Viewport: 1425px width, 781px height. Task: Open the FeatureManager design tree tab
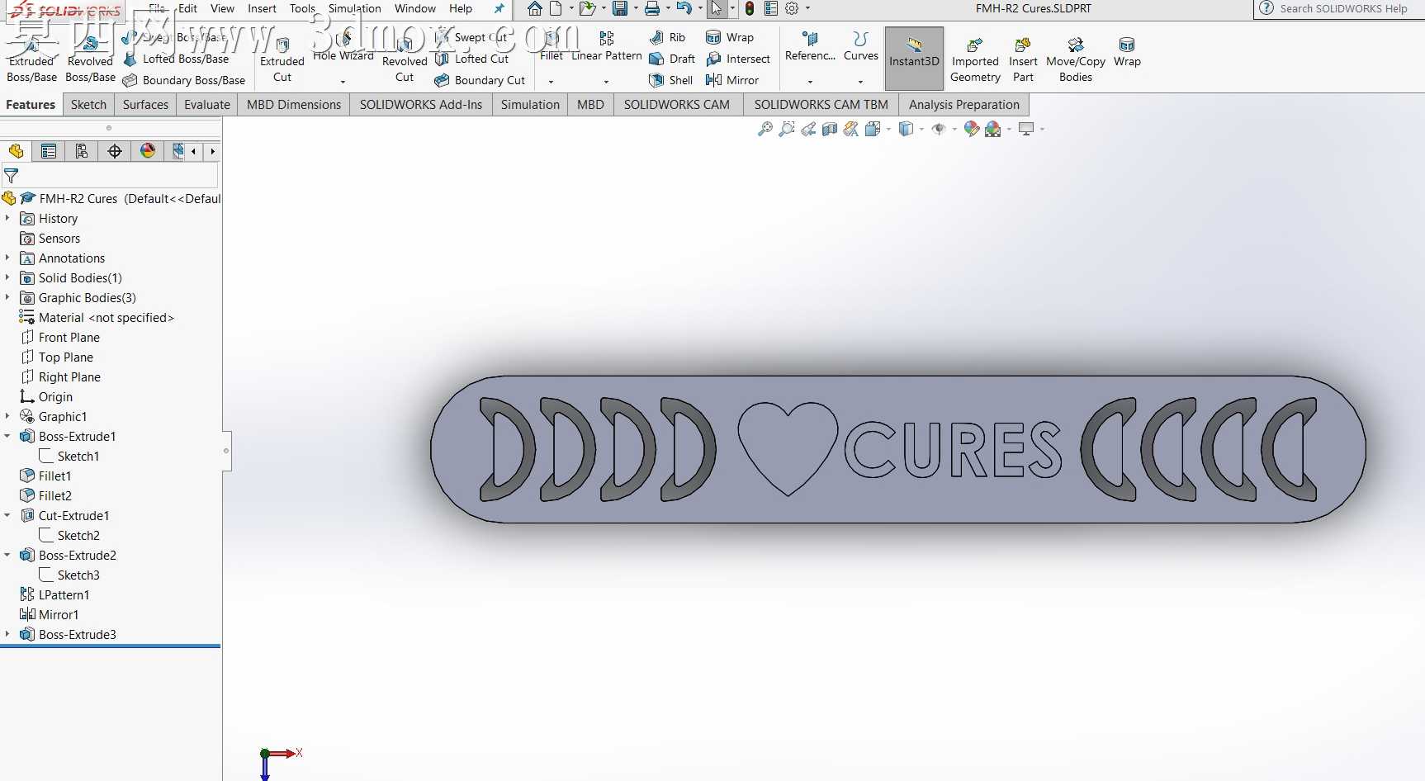tap(16, 151)
